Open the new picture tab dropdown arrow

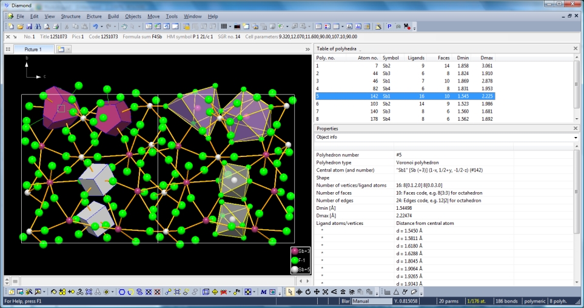(68, 49)
